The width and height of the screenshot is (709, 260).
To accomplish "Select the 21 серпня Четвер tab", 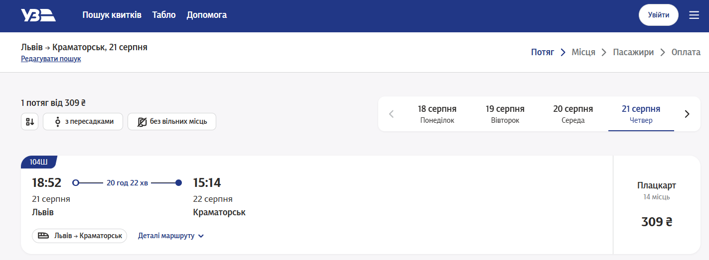I will (641, 114).
